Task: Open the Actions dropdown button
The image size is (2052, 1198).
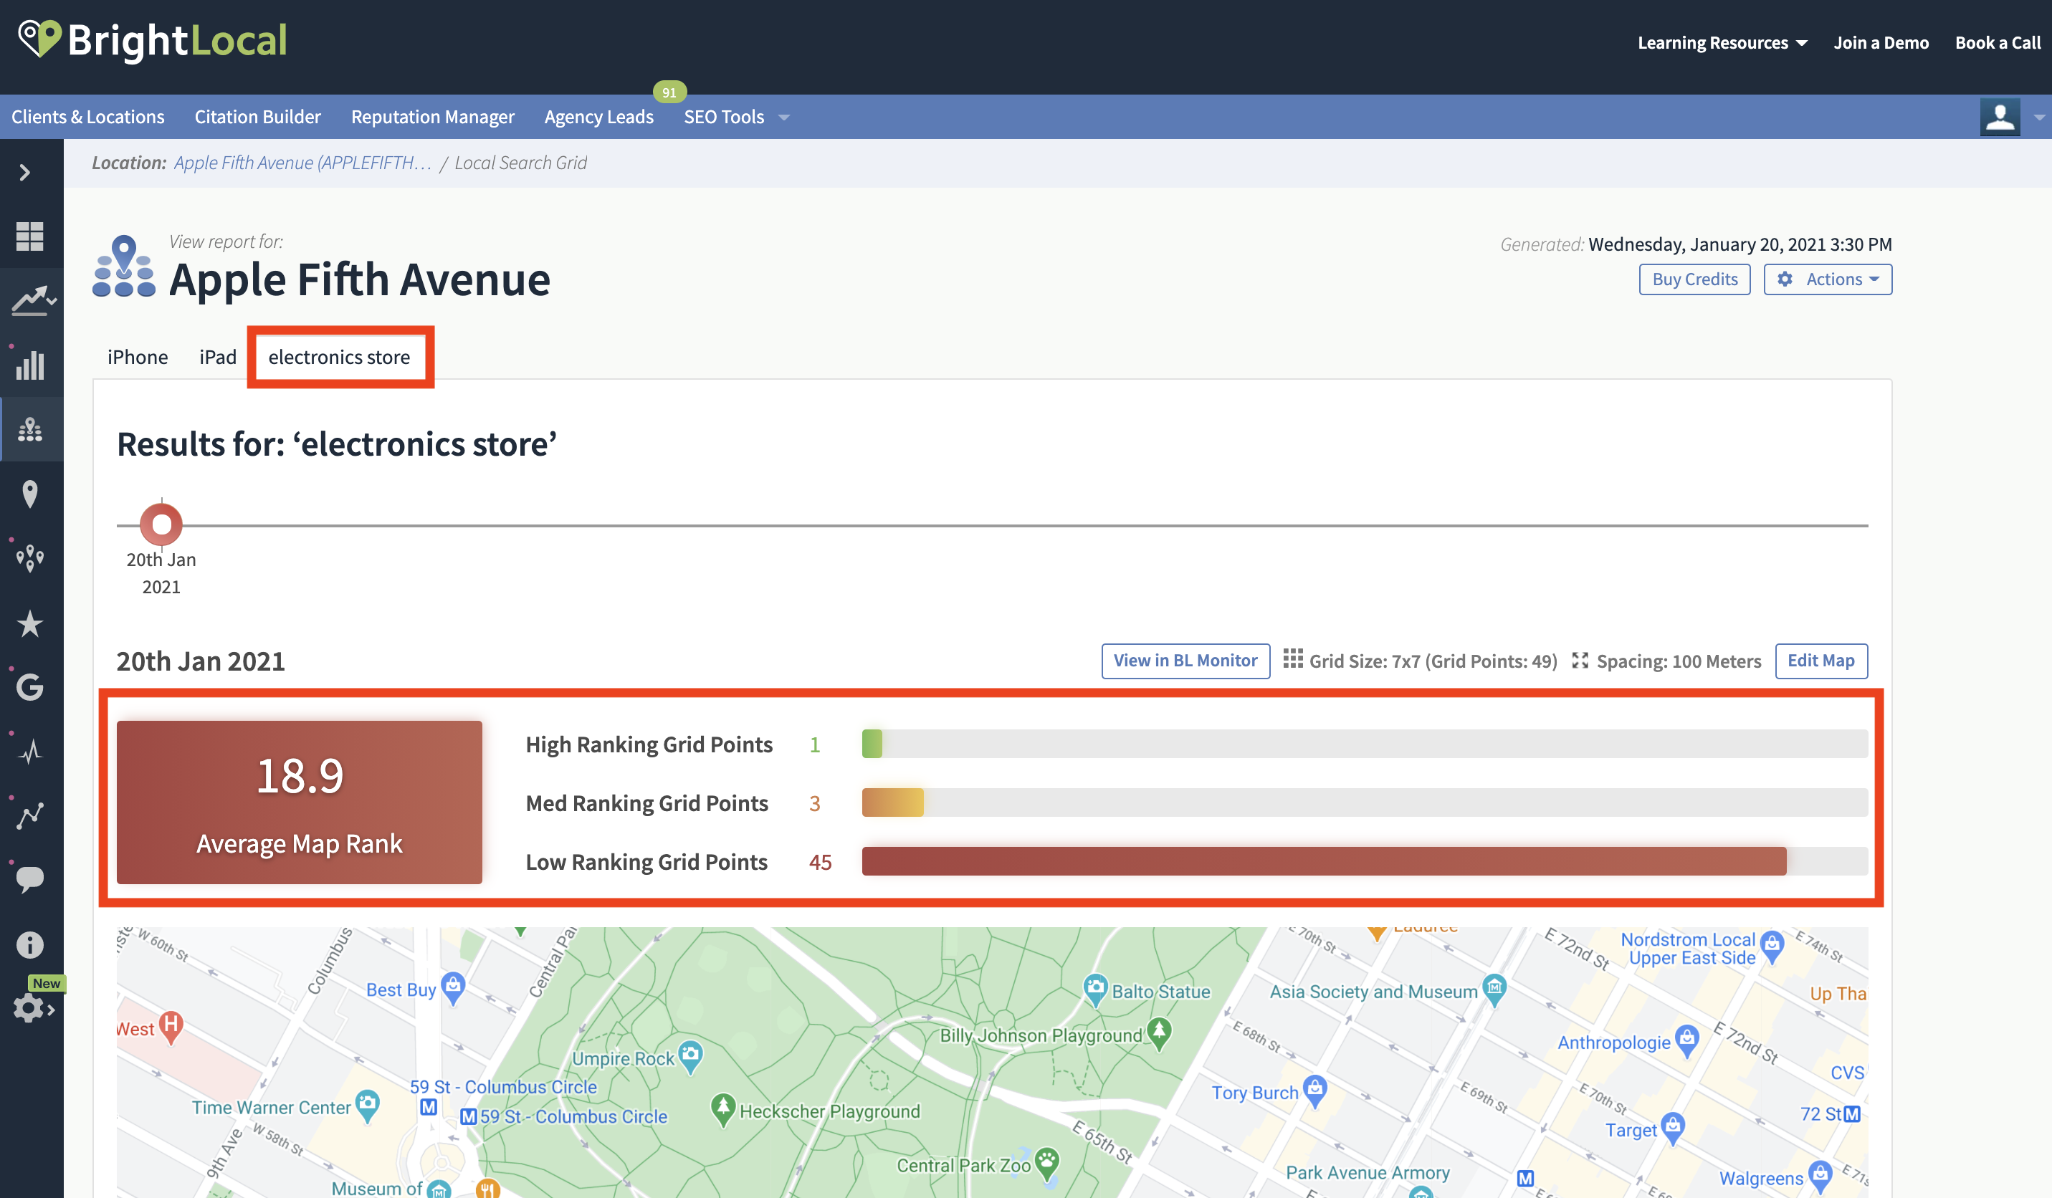Action: (1828, 279)
